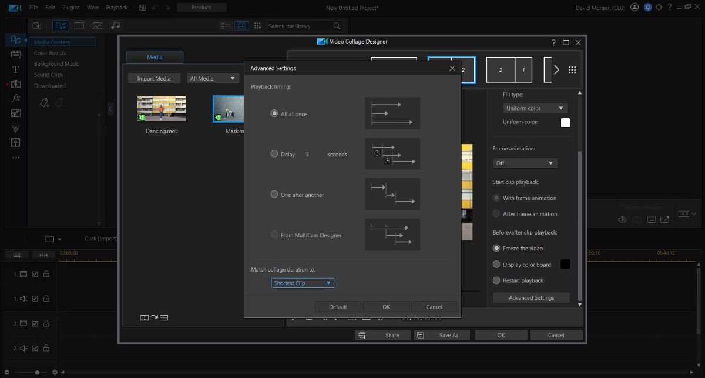The image size is (705, 378).
Task: Open the Frame animation dropdown
Action: pyautogui.click(x=525, y=163)
